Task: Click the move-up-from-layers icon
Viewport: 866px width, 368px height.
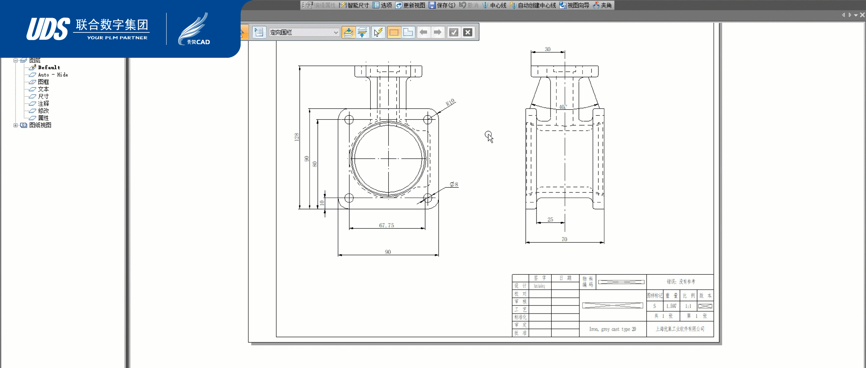Action: (x=363, y=32)
